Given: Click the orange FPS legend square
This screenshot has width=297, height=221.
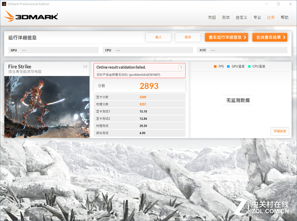Looking at the screenshot, I should tap(215, 66).
